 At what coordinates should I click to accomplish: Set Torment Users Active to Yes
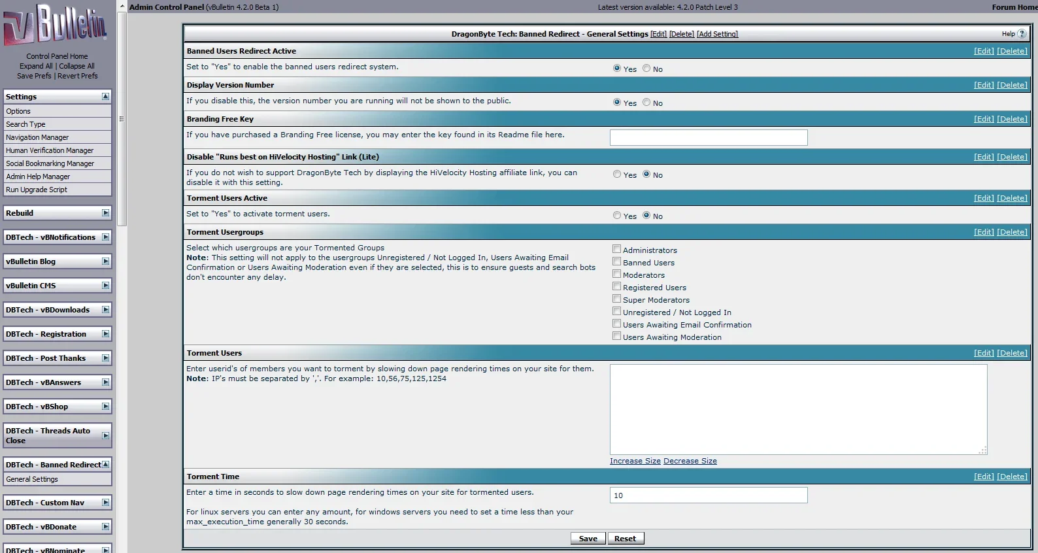coord(617,215)
